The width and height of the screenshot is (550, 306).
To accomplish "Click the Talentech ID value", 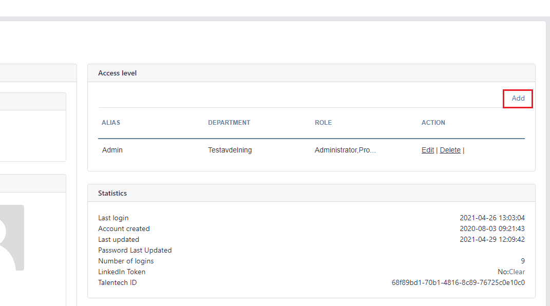I will click(x=458, y=282).
